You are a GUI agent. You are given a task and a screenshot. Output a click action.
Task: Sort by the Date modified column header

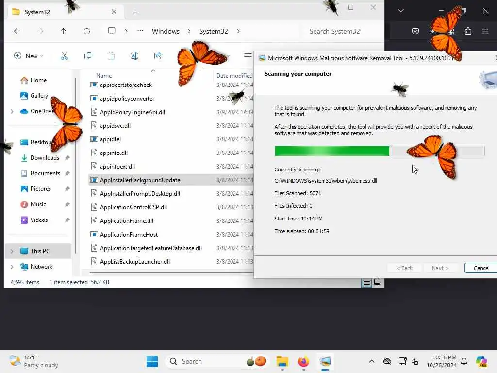click(234, 75)
